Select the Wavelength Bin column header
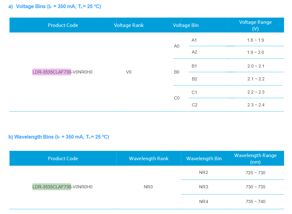This screenshot has height=214, width=292. click(x=204, y=159)
